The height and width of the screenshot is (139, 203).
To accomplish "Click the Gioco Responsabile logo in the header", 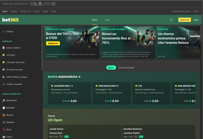I will 47,4.
